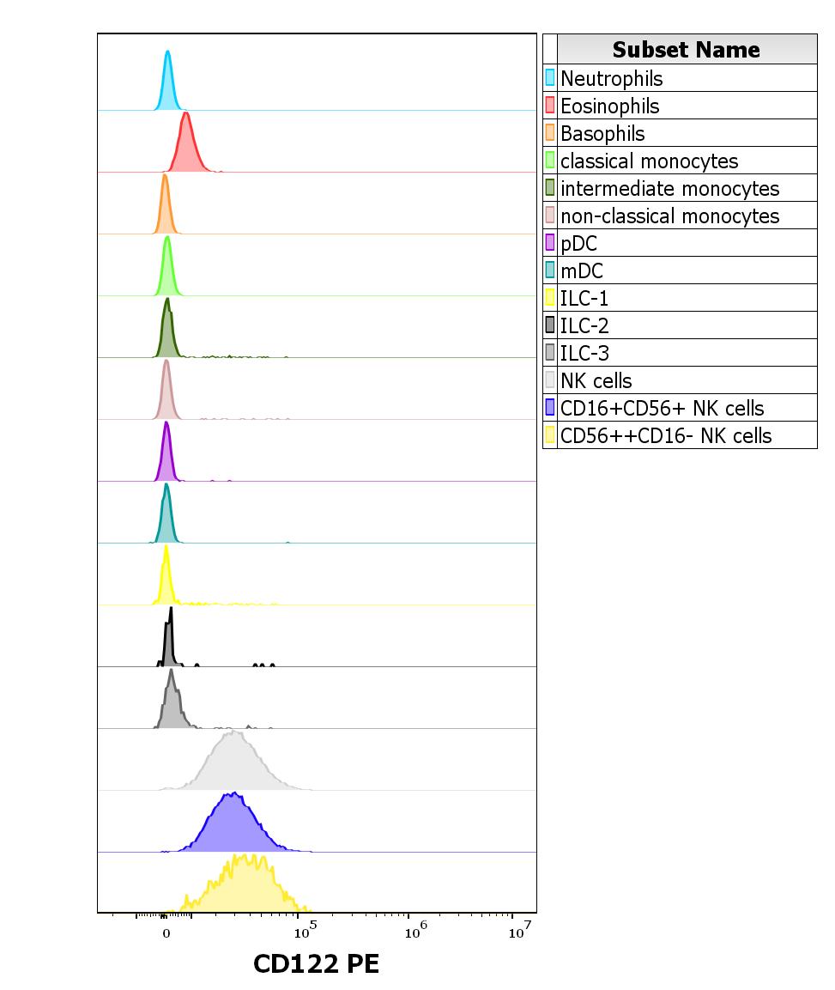Click the CD16+CD56+ NK cells blue swatch

(x=550, y=407)
